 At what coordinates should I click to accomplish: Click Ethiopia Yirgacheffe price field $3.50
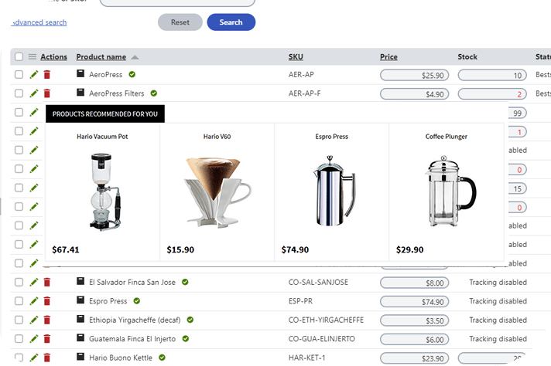click(x=415, y=320)
